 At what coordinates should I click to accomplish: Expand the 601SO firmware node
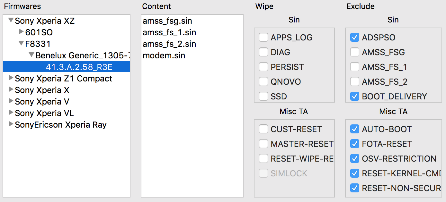tap(21, 32)
